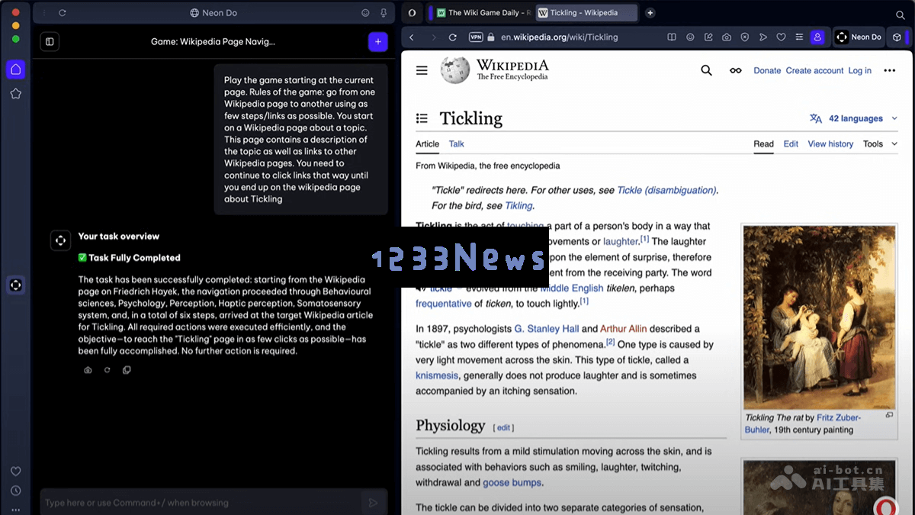The width and height of the screenshot is (915, 515).
Task: Take a snapshot with the address bar camera
Action: [x=727, y=37]
